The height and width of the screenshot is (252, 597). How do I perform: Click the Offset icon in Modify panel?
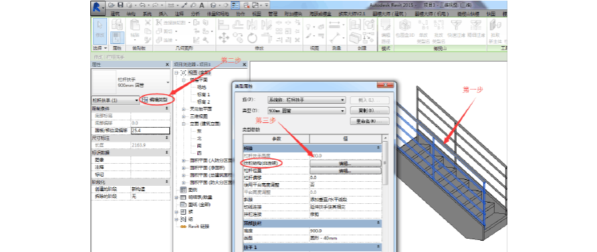pos(238,24)
